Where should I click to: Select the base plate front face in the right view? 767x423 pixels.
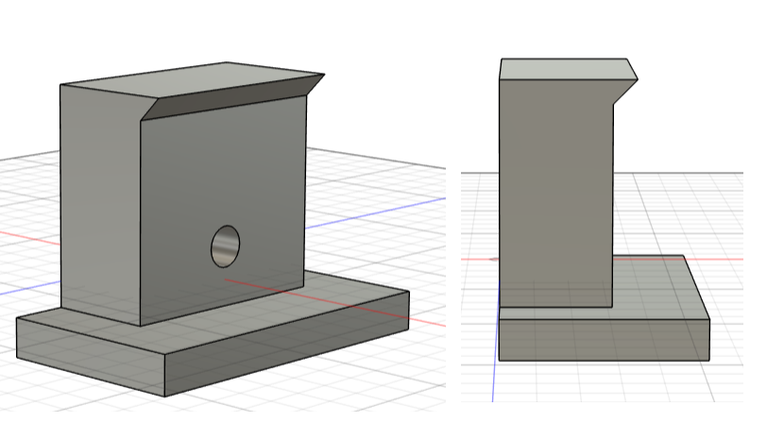tap(605, 340)
